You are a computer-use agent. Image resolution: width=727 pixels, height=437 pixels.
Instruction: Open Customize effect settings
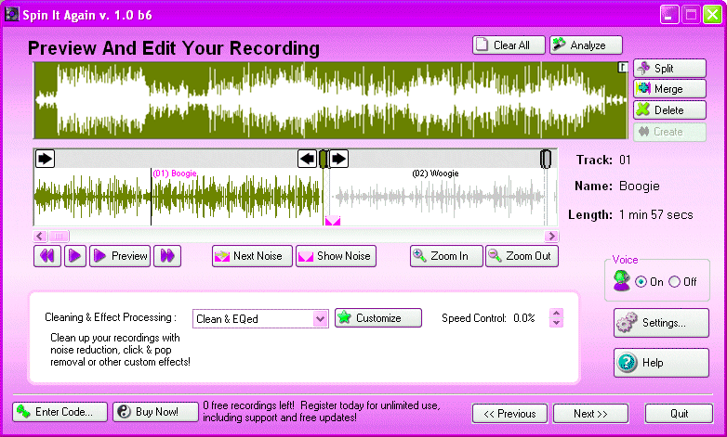(378, 318)
